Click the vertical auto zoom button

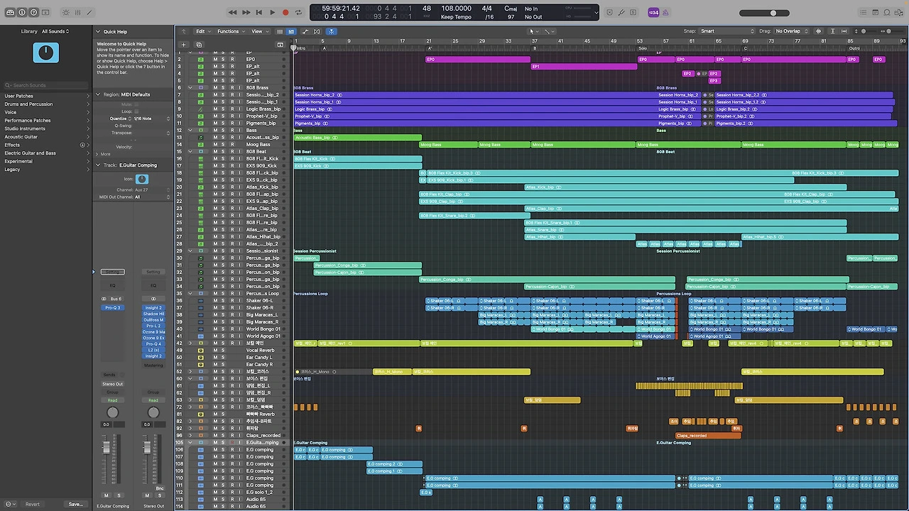tap(834, 31)
